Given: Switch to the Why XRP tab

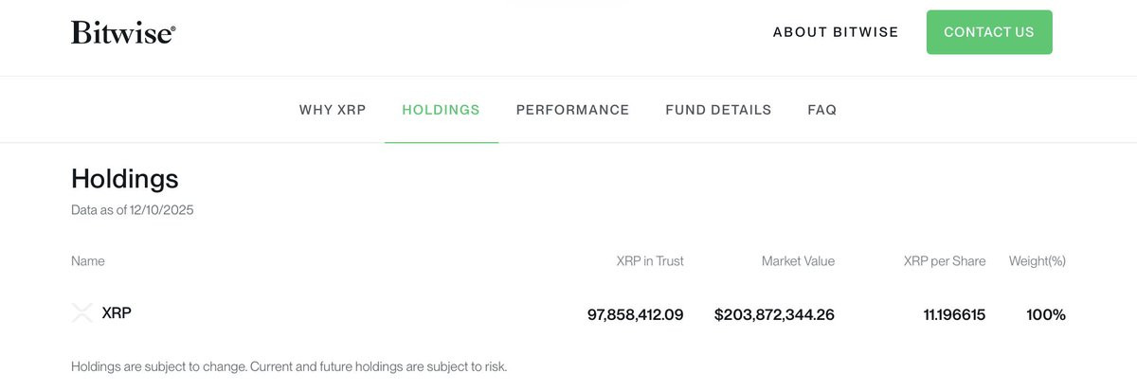Looking at the screenshot, I should coord(333,110).
